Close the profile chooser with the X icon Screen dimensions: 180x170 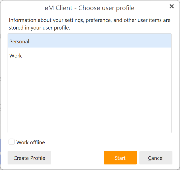click(x=172, y=6)
